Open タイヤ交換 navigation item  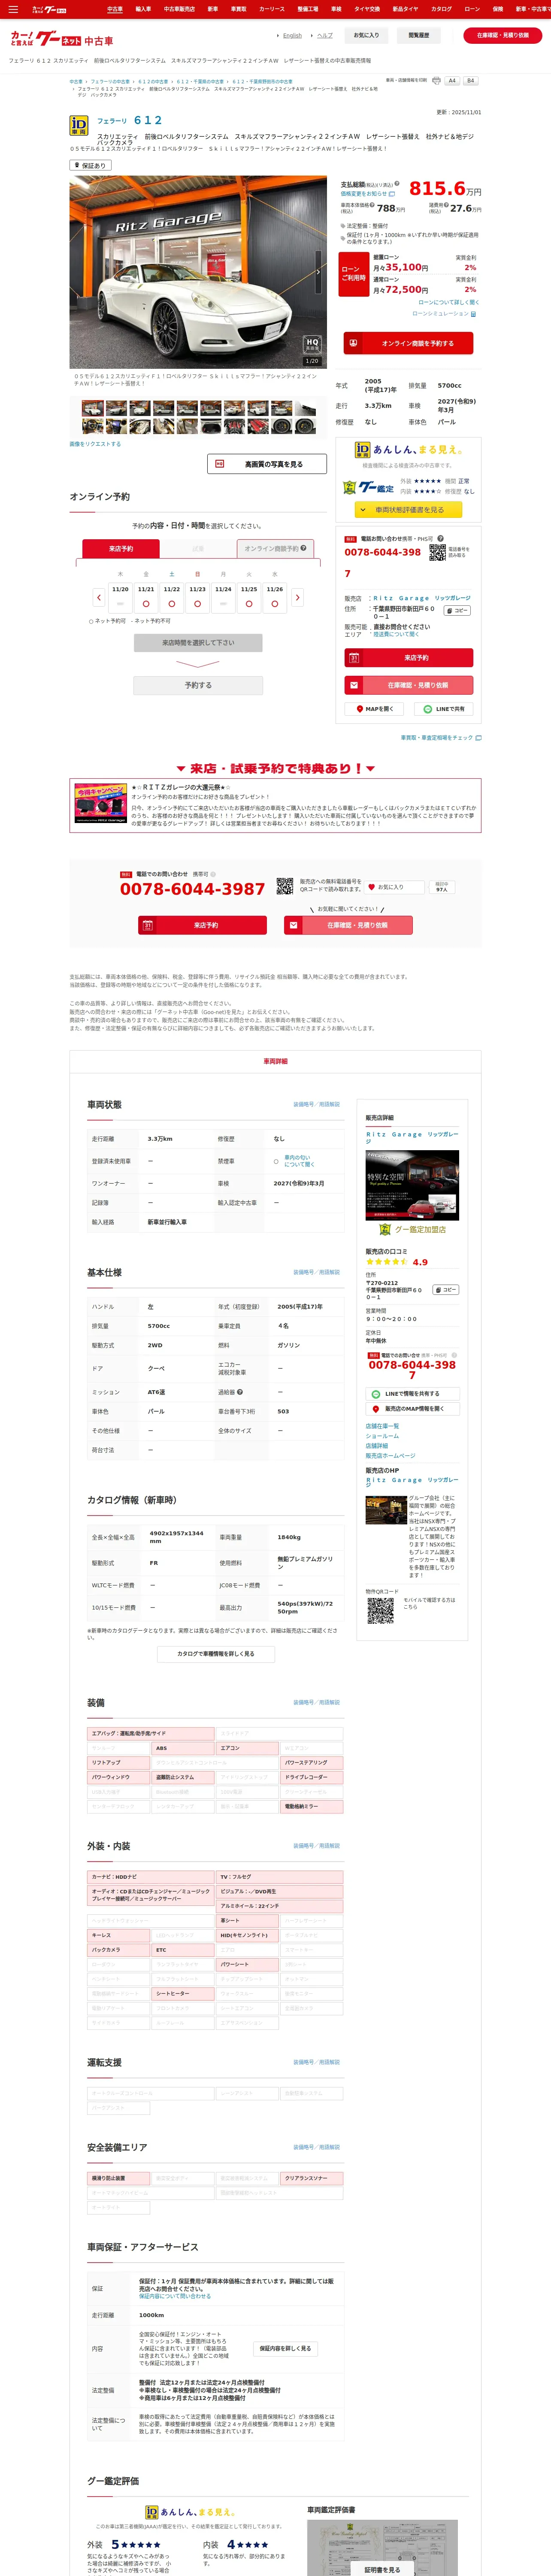367,9
